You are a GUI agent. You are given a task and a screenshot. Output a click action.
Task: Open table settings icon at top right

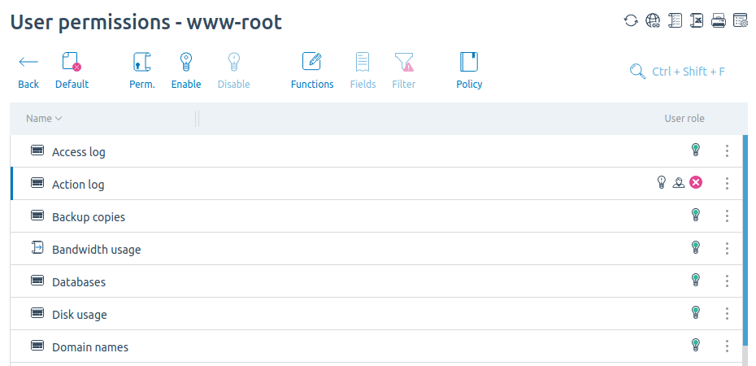click(x=740, y=20)
